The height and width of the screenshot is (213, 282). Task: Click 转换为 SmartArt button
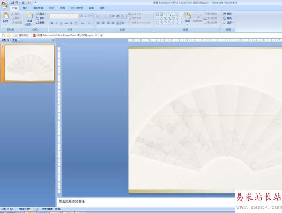click(140, 23)
